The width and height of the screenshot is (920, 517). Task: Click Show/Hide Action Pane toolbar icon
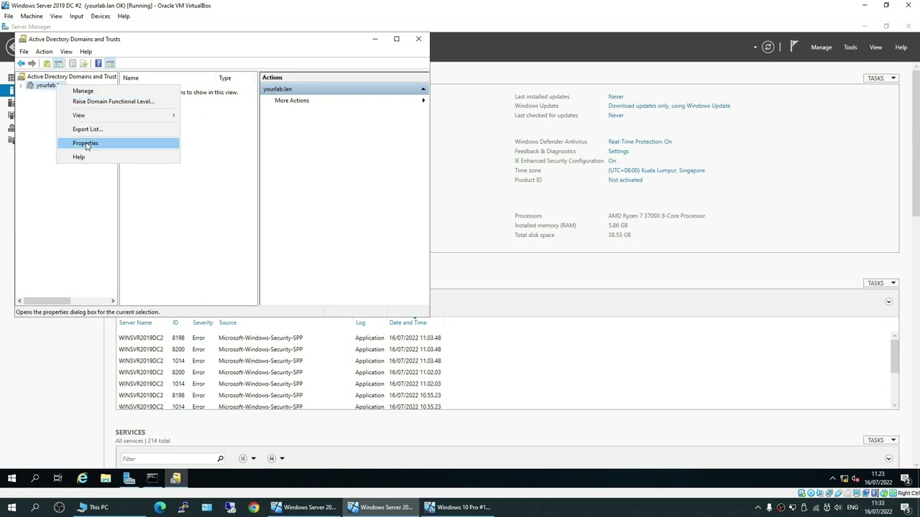(110, 64)
